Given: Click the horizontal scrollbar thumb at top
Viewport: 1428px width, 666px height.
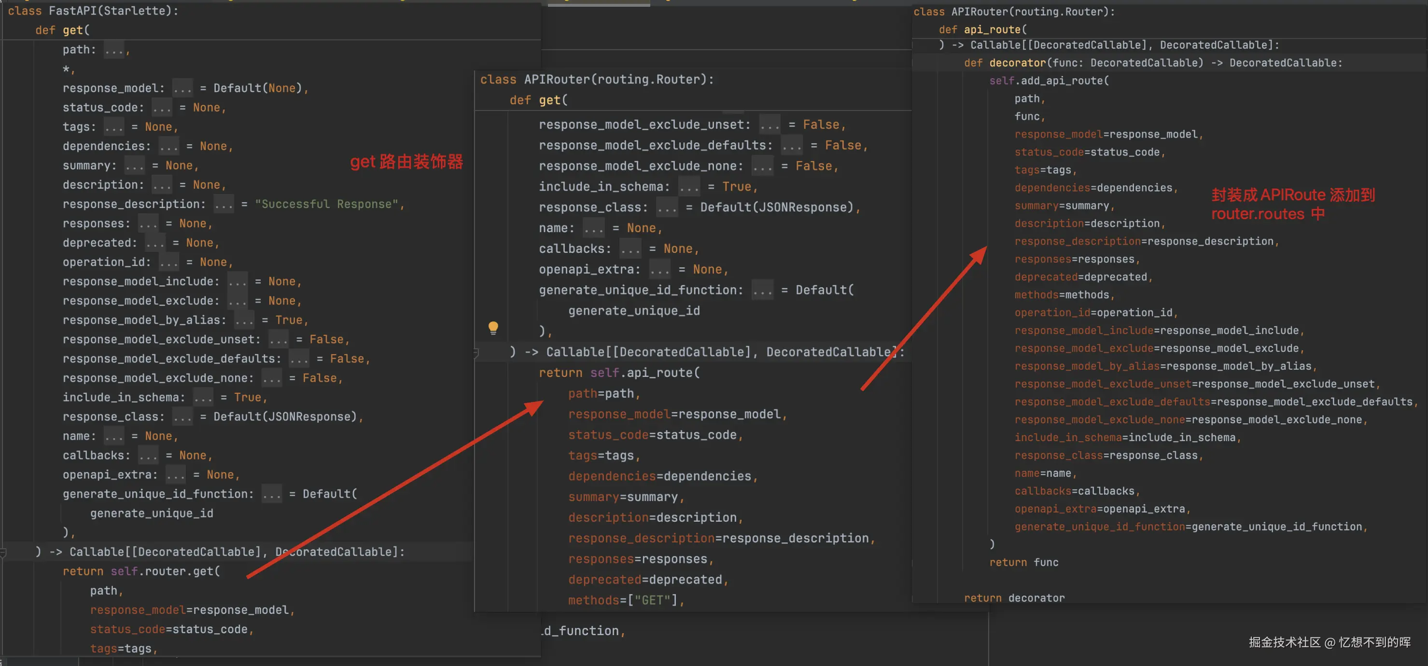Looking at the screenshot, I should pos(599,4).
